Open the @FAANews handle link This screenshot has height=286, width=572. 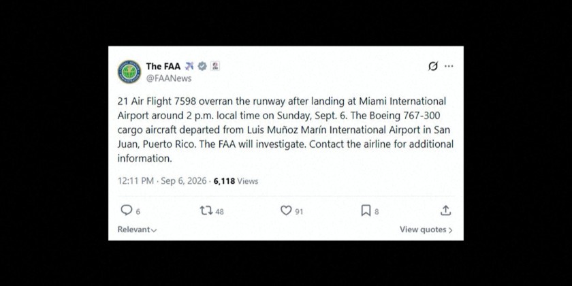(169, 78)
